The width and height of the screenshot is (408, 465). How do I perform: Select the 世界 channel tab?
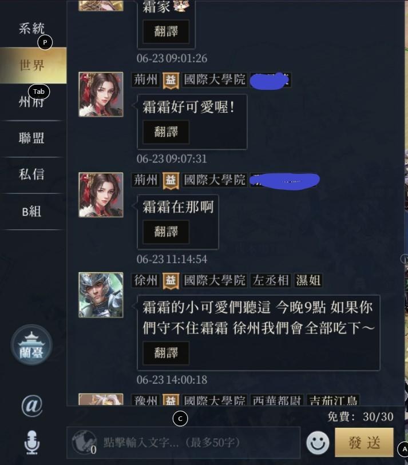pos(32,65)
